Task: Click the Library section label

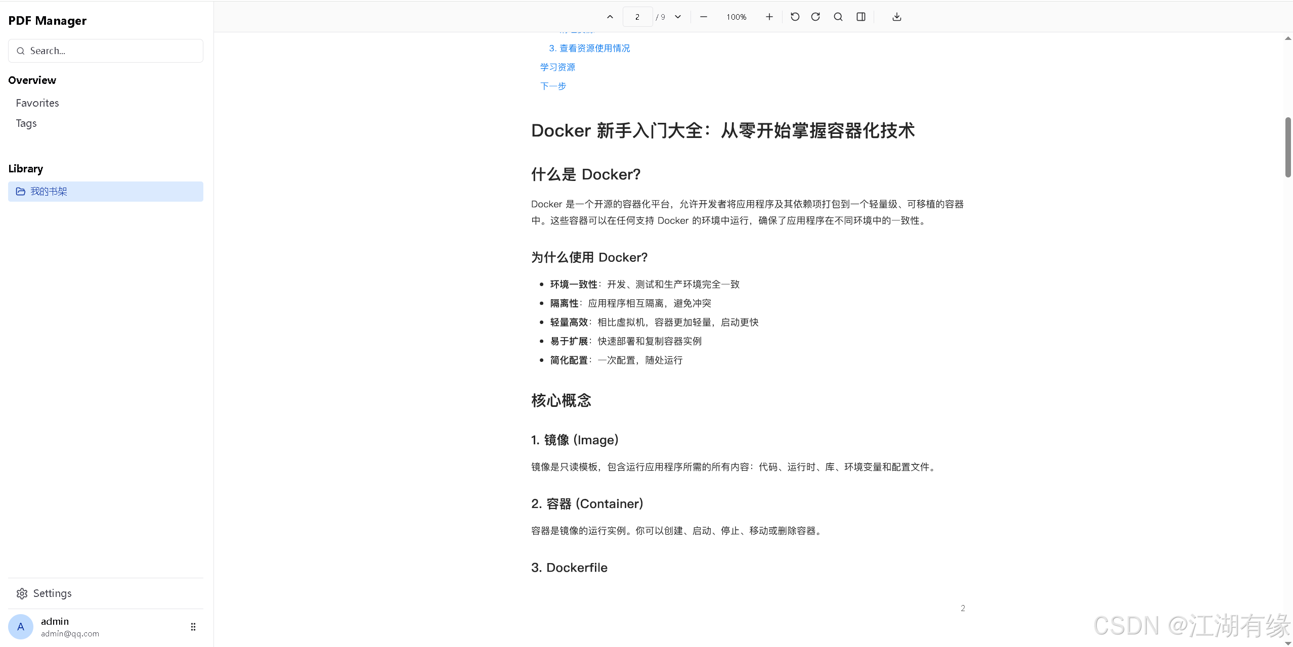Action: (x=26, y=169)
